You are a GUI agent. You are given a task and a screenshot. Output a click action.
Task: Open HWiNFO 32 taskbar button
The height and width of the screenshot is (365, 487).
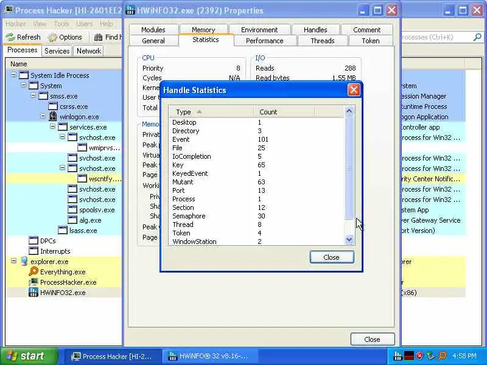(209, 356)
